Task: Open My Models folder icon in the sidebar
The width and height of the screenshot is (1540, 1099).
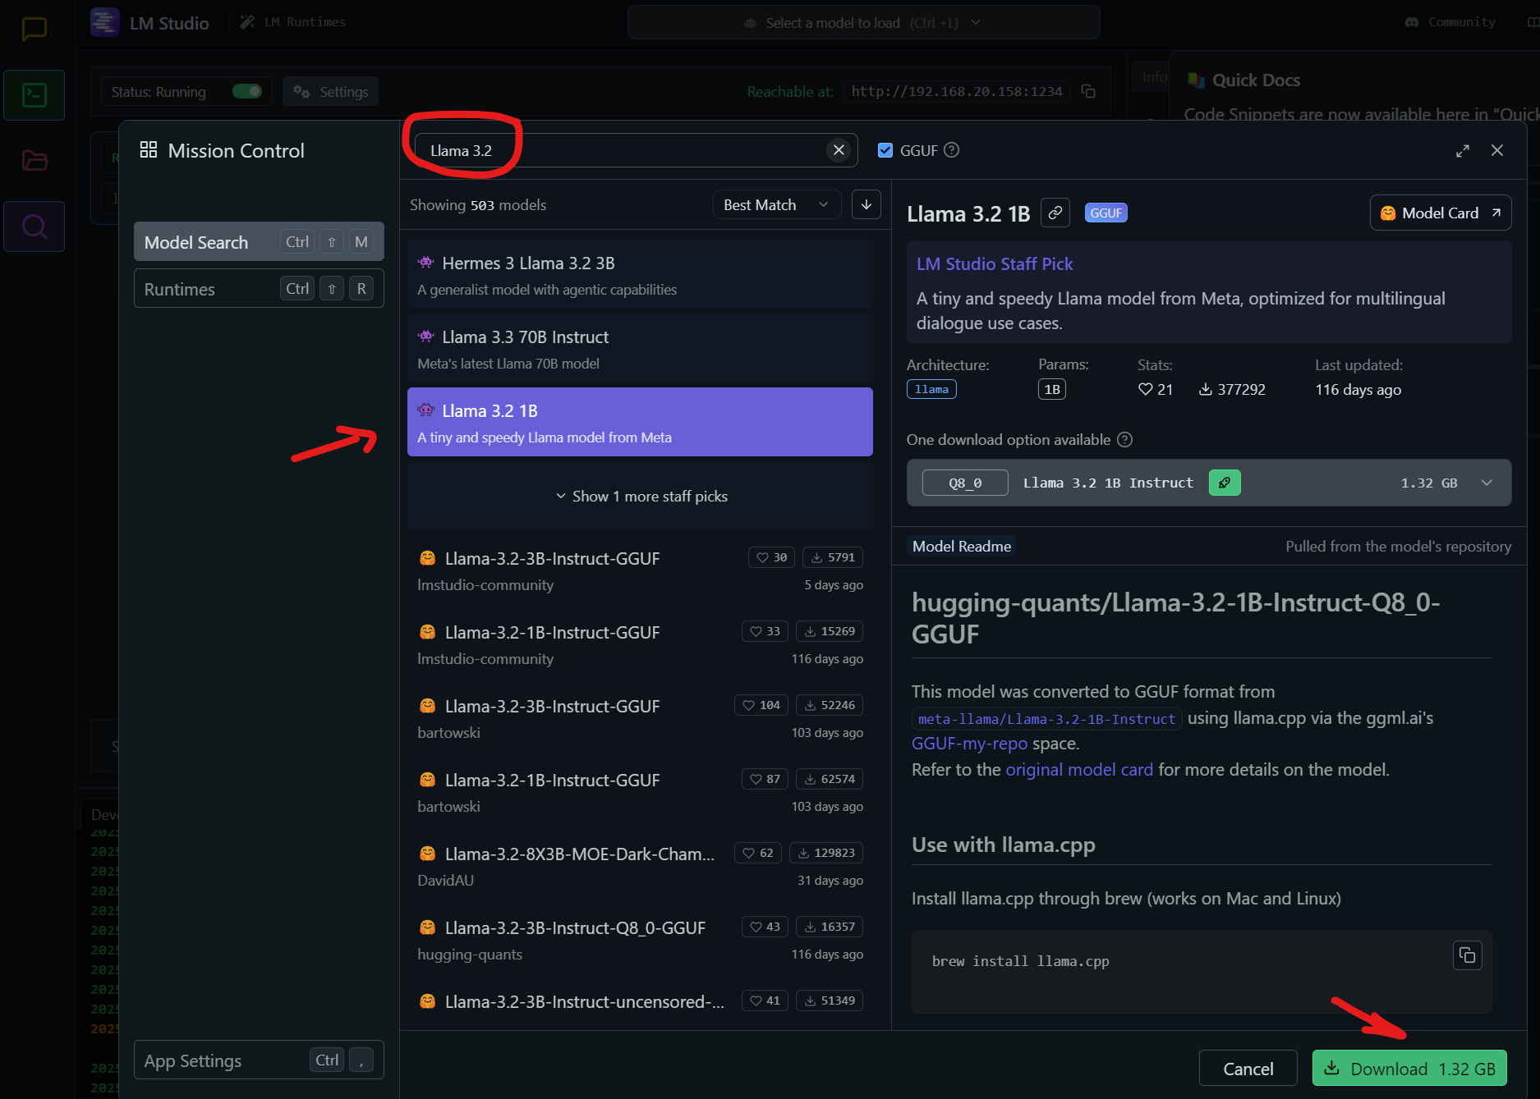Action: click(34, 161)
